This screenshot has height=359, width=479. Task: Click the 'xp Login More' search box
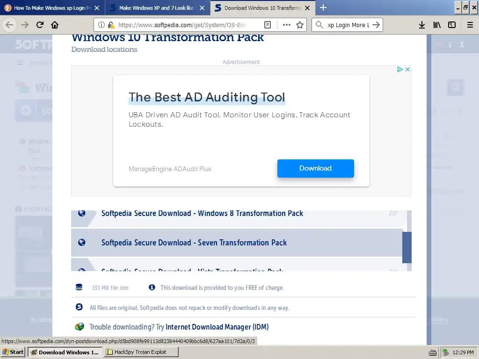[x=348, y=25]
